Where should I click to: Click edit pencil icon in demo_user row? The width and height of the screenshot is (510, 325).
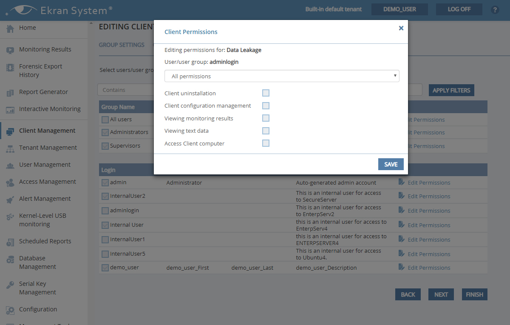[402, 267]
